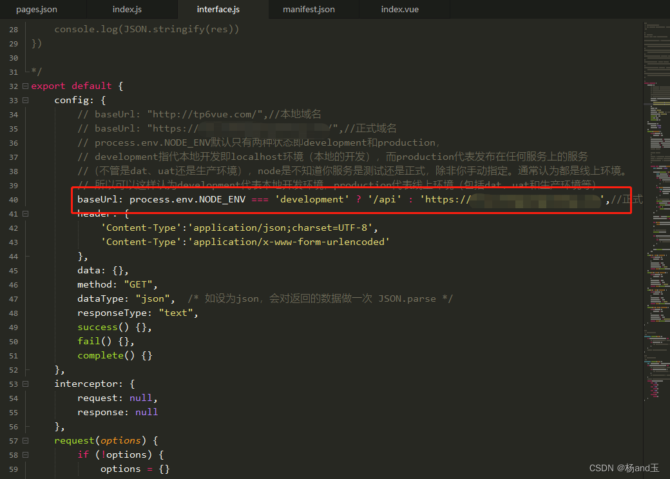
Task: Click line number 28 in the gutter
Action: tap(14, 30)
